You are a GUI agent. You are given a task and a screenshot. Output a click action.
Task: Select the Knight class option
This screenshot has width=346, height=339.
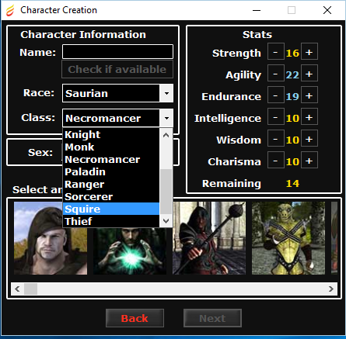tap(111, 134)
